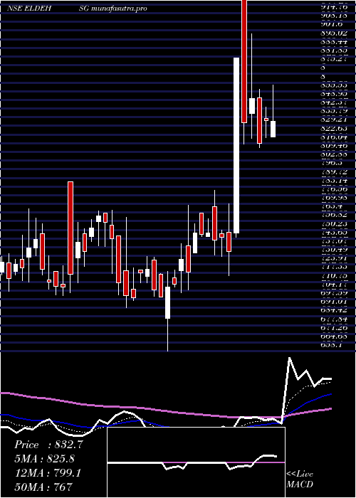The image size is (356, 498).
Task: Click the 763.4 price axis label
Action: coord(330,207)
